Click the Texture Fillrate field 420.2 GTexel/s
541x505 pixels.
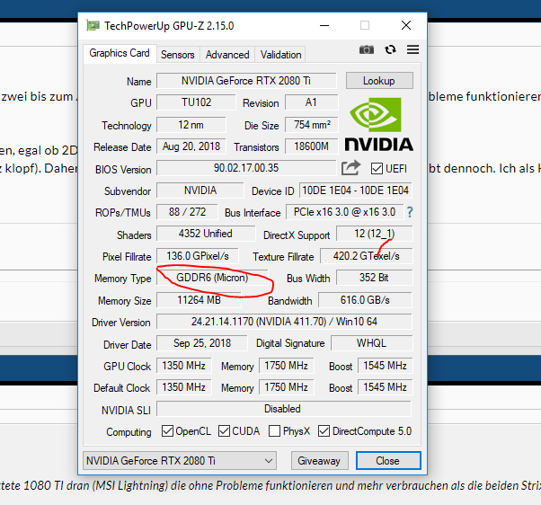pos(367,255)
